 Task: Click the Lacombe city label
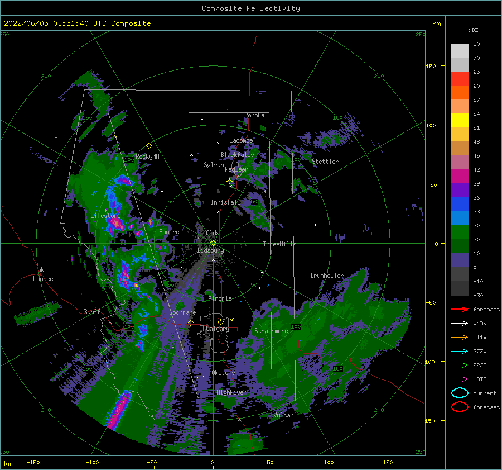(x=241, y=140)
